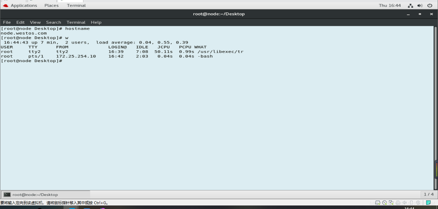Open the File menu
This screenshot has height=209, width=438.
(7, 22)
